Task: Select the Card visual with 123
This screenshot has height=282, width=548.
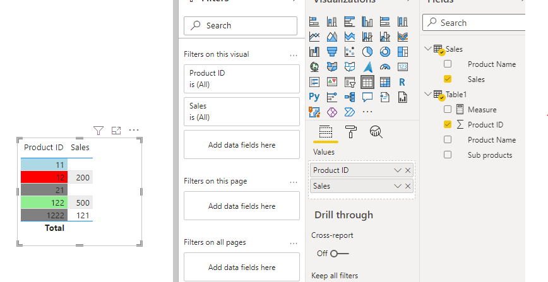Action: point(403,67)
